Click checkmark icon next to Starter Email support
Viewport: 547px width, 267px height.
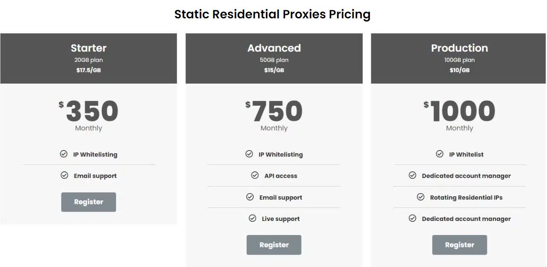click(x=64, y=175)
